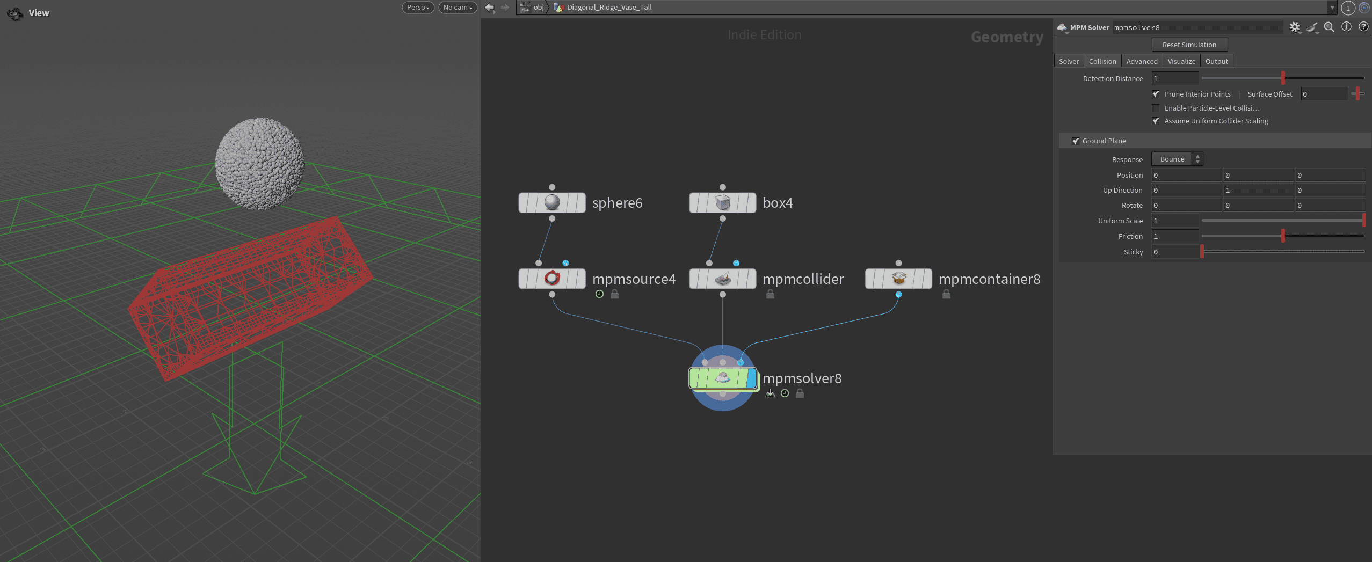The width and height of the screenshot is (1372, 562).
Task: Open the gear presets menu in the MPM Solver panel
Action: point(1294,27)
